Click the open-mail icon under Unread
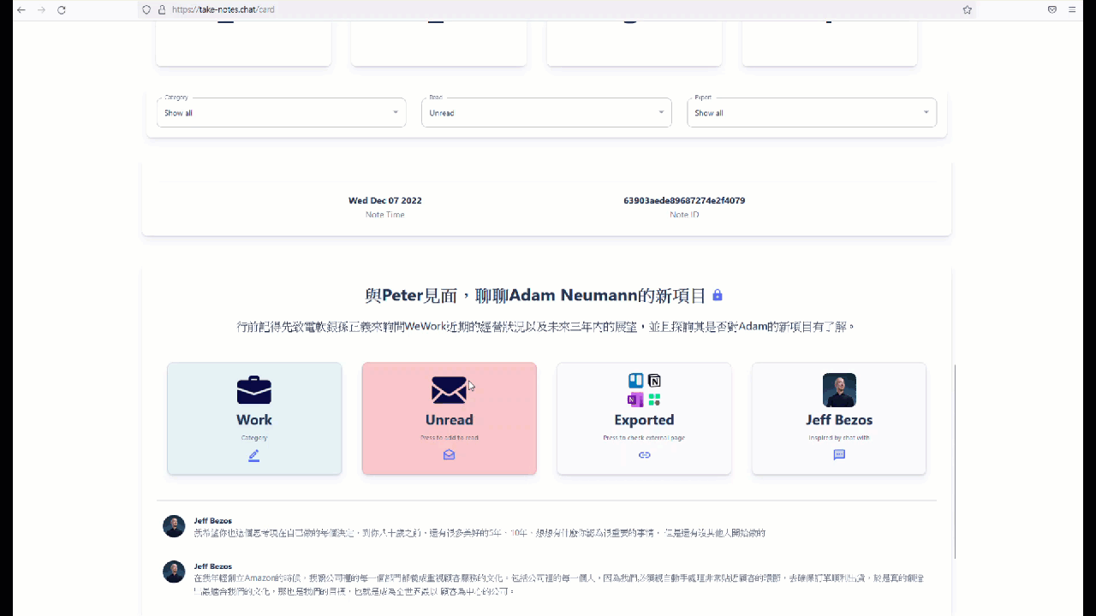 449,455
